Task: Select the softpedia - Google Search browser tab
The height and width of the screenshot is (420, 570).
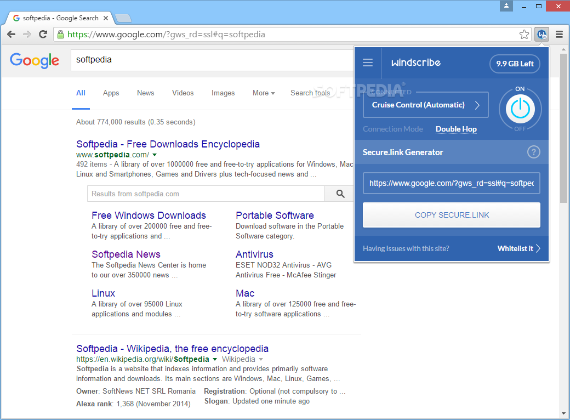Action: click(60, 18)
